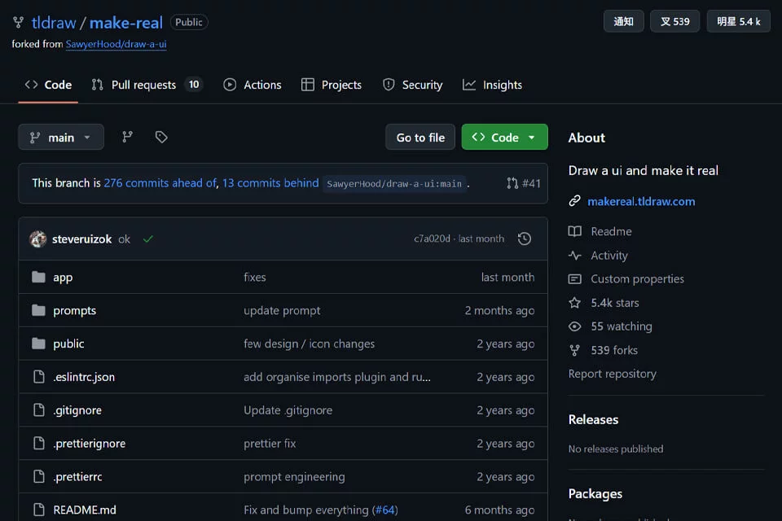This screenshot has height=521, width=782.
Task: Star the repository with the 5.4 k button
Action: 738,21
